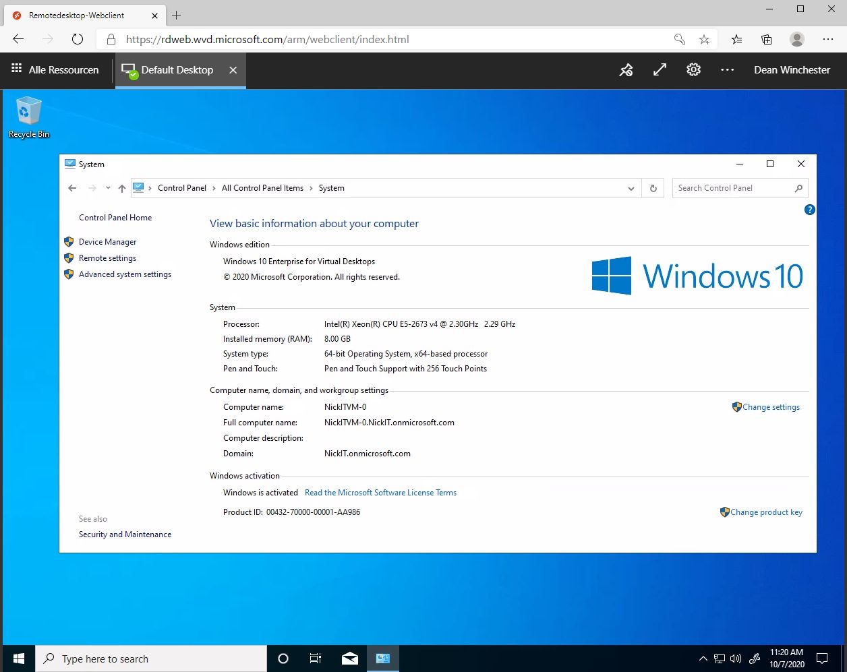Click taskbar search box
Viewport: 847px width, 672px height.
click(152, 659)
